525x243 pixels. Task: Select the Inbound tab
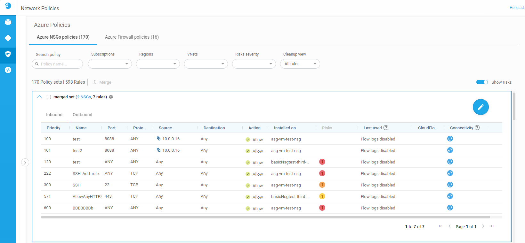(x=54, y=115)
